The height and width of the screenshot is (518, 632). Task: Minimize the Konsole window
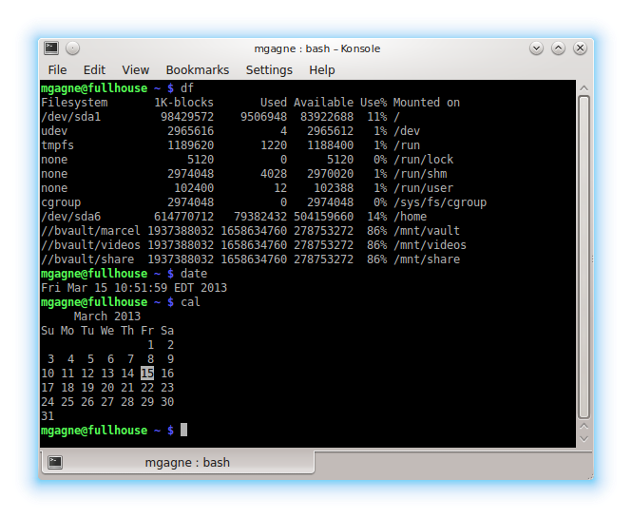click(536, 48)
